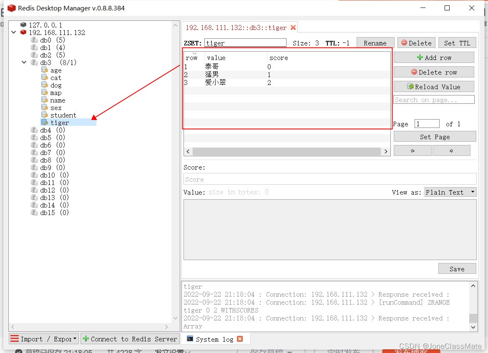Click the 127.0.0.1 server icon

[23, 25]
